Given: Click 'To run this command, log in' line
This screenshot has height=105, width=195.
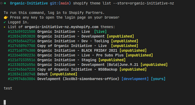Looking at the screenshot, I should (54, 13).
